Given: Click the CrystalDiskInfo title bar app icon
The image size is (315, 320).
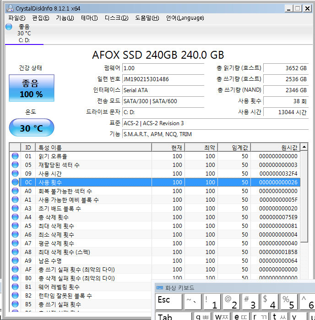Looking at the screenshot, I should pyautogui.click(x=10, y=8).
